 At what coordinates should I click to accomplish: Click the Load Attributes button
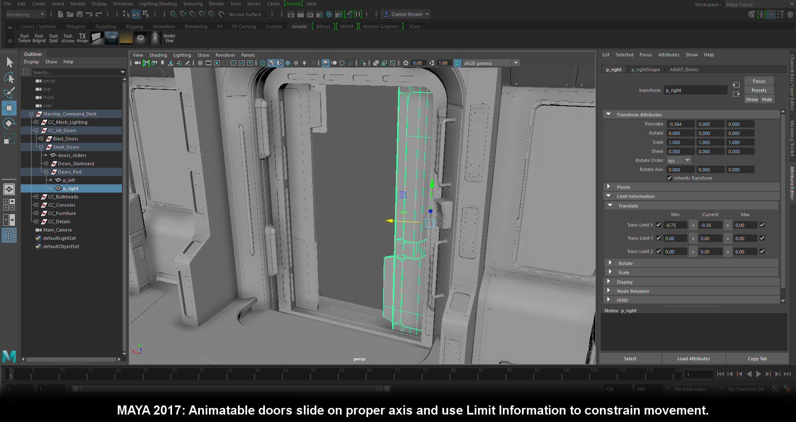pyautogui.click(x=694, y=359)
